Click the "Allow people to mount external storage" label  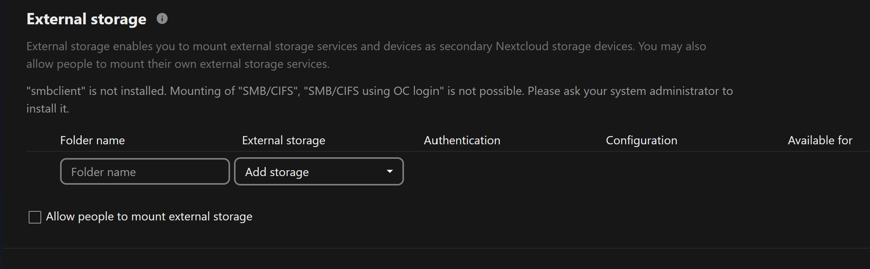click(149, 216)
